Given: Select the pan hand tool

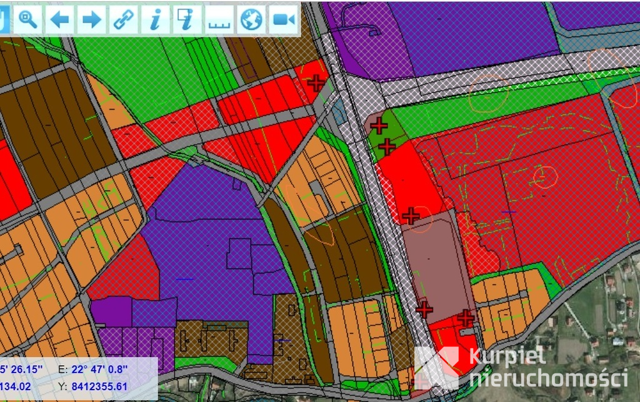Looking at the screenshot, I should (x=4, y=19).
